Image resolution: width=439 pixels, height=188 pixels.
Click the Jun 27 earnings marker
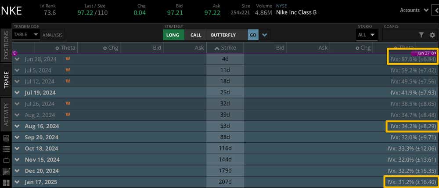(426, 53)
